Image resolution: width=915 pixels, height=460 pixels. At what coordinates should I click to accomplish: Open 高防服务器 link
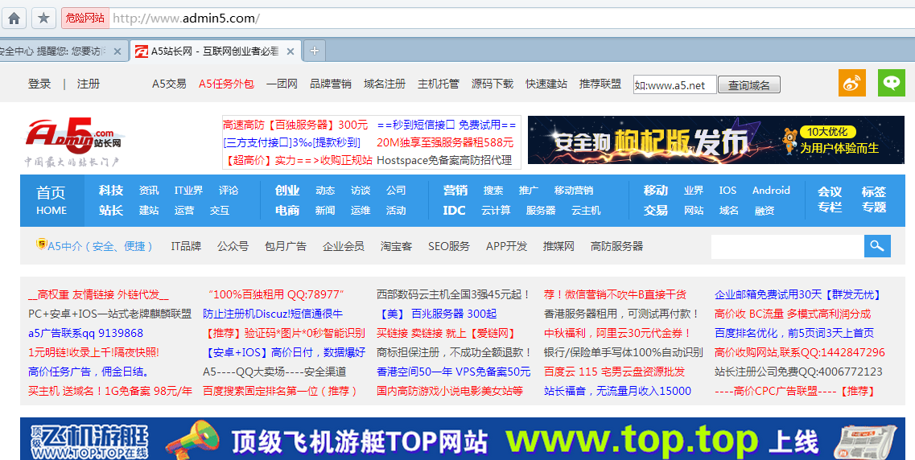coord(616,247)
